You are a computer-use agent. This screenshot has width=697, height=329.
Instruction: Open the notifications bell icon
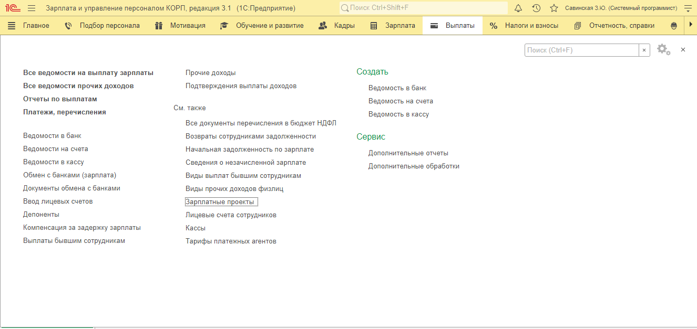pyautogui.click(x=518, y=7)
